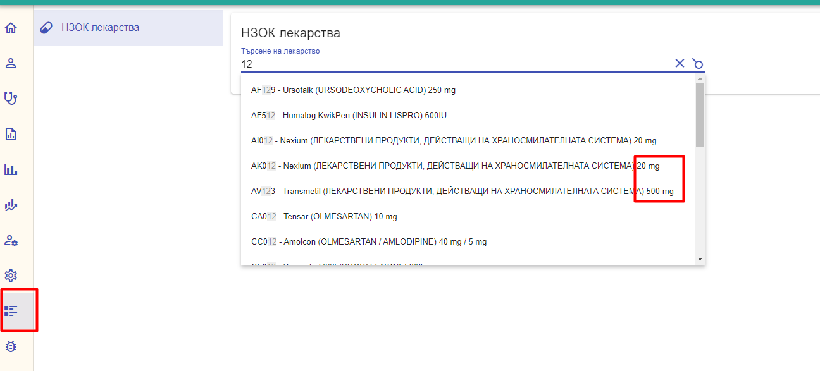Open the home icon in sidebar
The image size is (820, 371).
point(11,28)
